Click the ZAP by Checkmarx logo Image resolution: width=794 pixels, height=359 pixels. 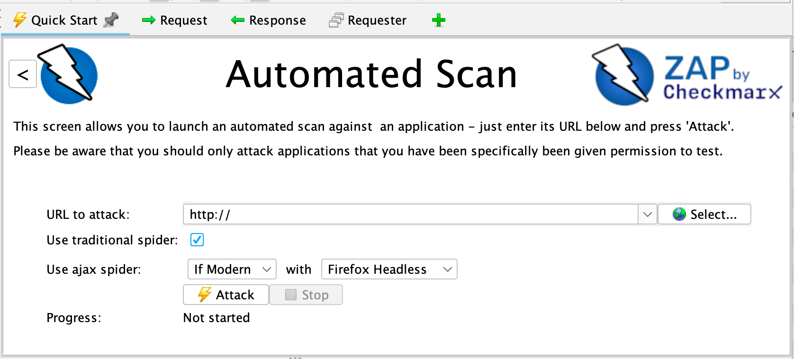[x=687, y=75]
